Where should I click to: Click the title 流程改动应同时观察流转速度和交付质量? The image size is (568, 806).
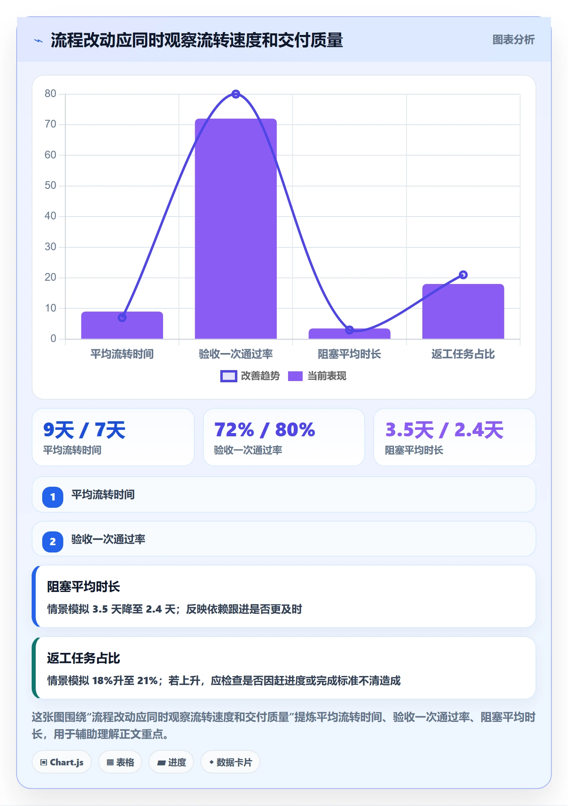pos(197,41)
